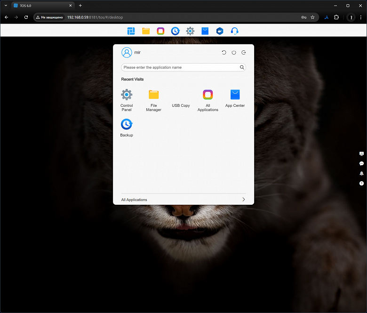Open App Center from Recent Visits
The image size is (367, 313).
(235, 98)
